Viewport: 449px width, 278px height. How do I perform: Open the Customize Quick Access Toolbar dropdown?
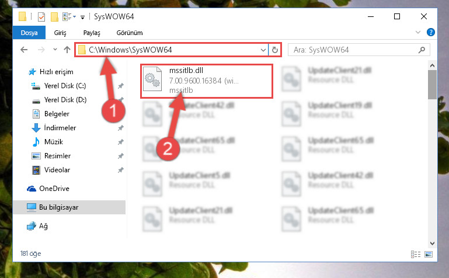point(82,18)
